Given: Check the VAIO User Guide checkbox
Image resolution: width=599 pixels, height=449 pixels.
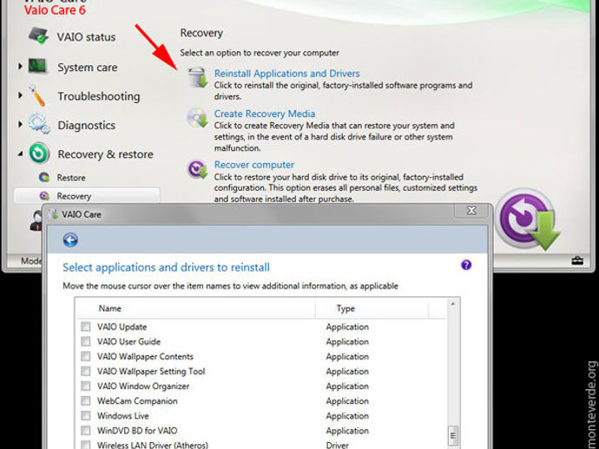Looking at the screenshot, I should (x=86, y=341).
